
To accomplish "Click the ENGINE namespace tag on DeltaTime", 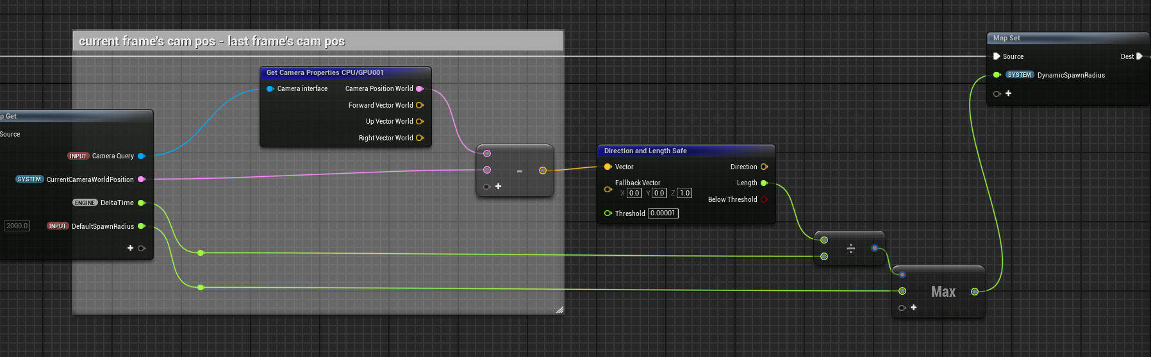I will [85, 203].
